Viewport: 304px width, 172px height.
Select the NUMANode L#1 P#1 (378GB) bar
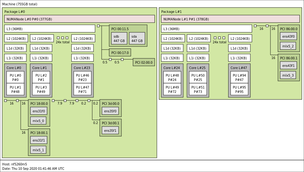click(x=231, y=19)
